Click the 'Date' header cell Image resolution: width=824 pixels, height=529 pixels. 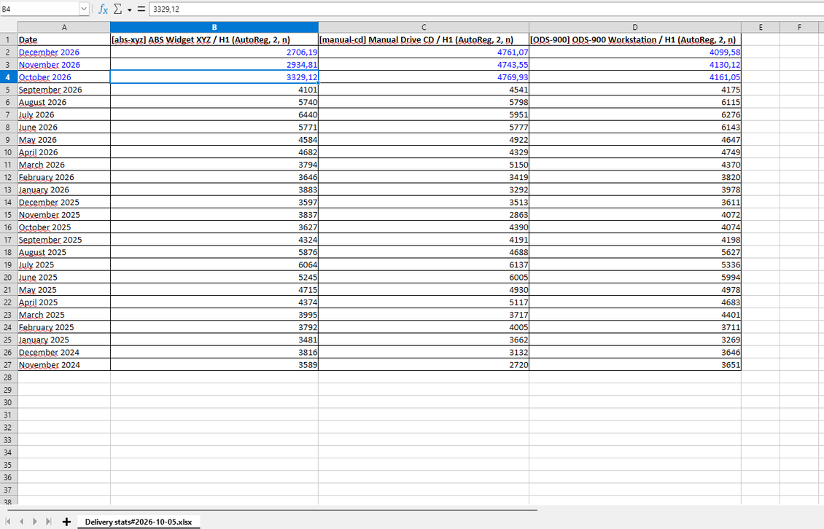coord(64,39)
